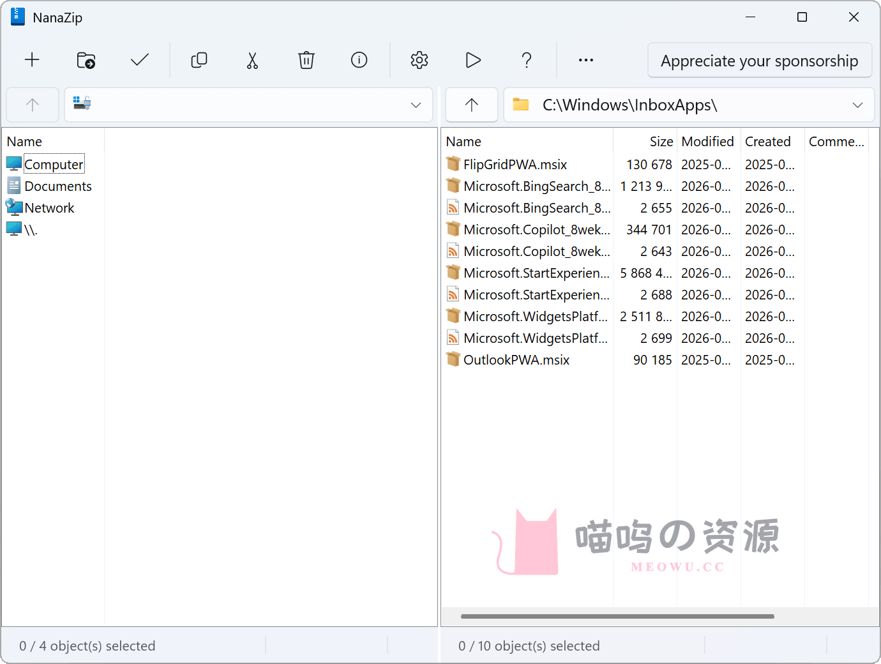Expand the left pane address dropdown
This screenshot has height=664, width=881.
tap(416, 105)
